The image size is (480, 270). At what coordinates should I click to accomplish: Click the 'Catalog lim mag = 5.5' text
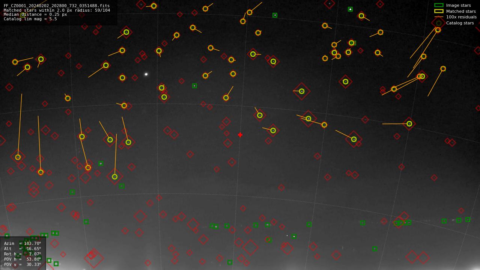[x=30, y=19]
